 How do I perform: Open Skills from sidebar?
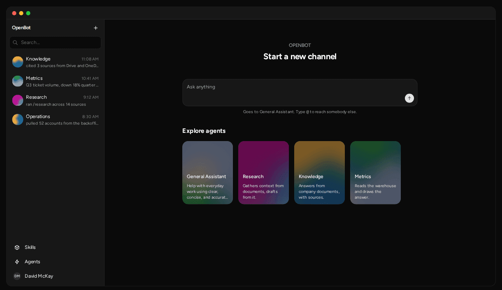tap(55, 247)
